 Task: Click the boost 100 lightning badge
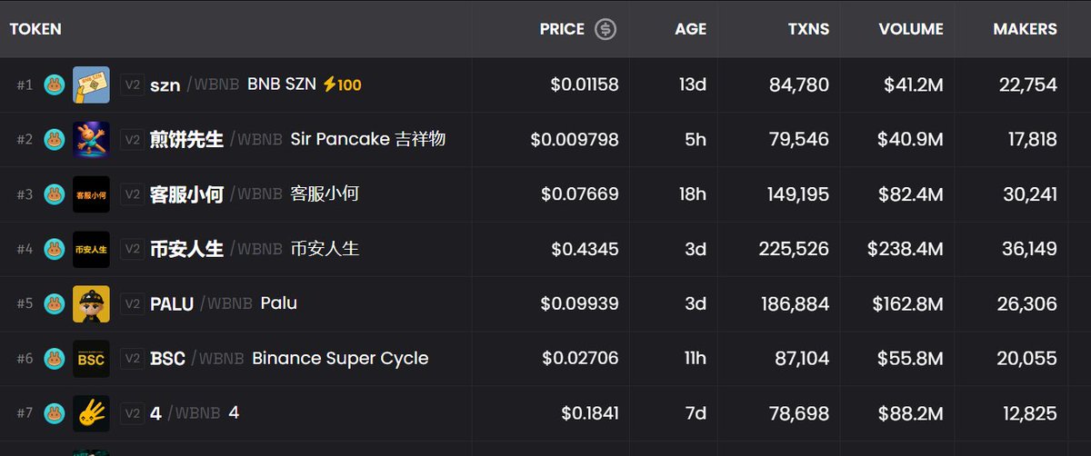coord(343,84)
